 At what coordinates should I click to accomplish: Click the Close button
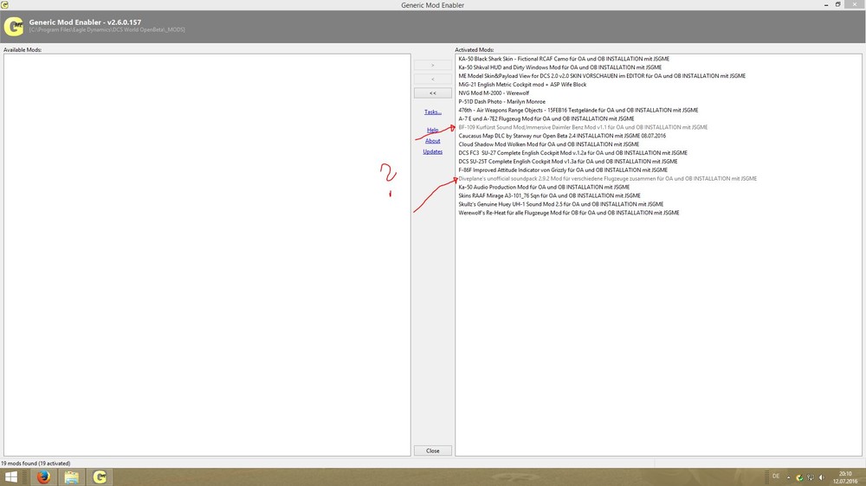click(x=432, y=451)
